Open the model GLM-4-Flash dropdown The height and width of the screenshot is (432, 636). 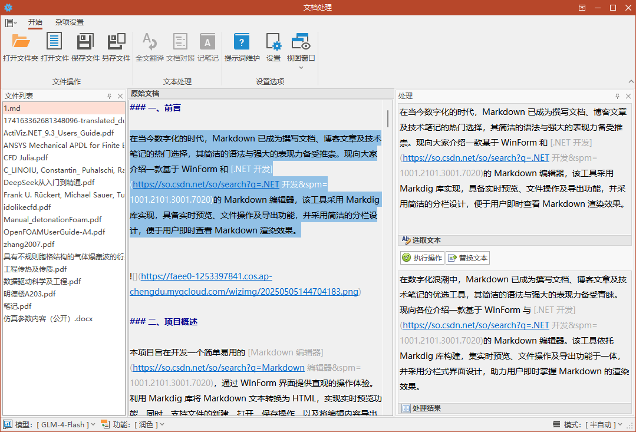tap(64, 424)
